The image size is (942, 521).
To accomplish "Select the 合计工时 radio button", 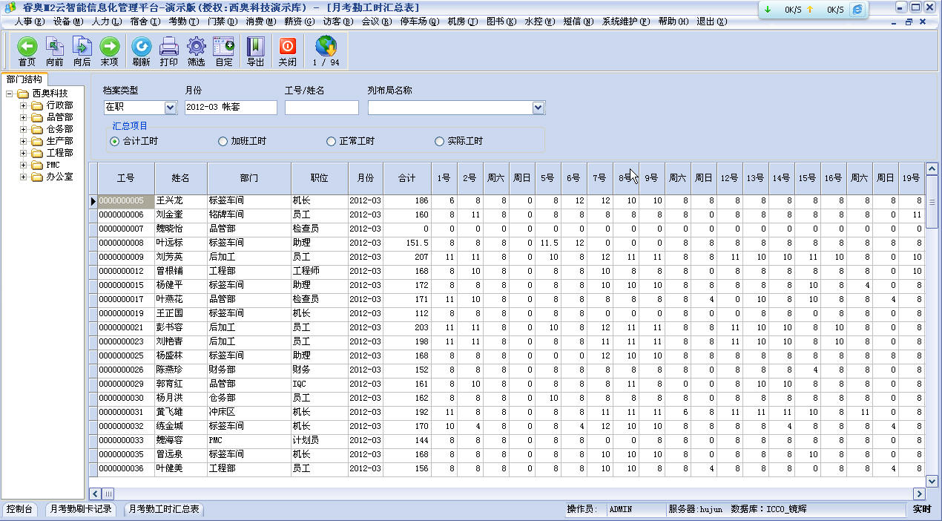I will pyautogui.click(x=114, y=141).
